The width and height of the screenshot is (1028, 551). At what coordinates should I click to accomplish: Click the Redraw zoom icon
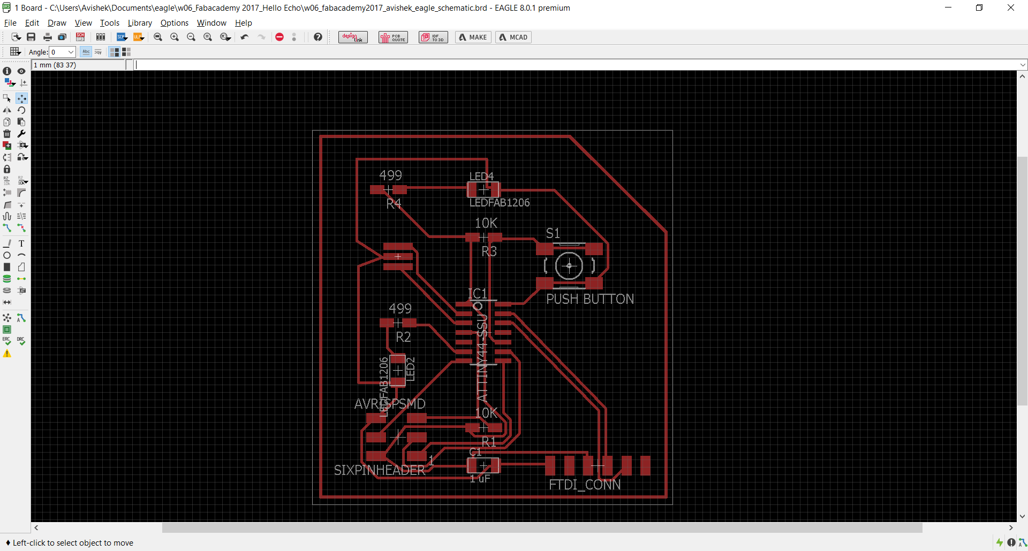[208, 37]
